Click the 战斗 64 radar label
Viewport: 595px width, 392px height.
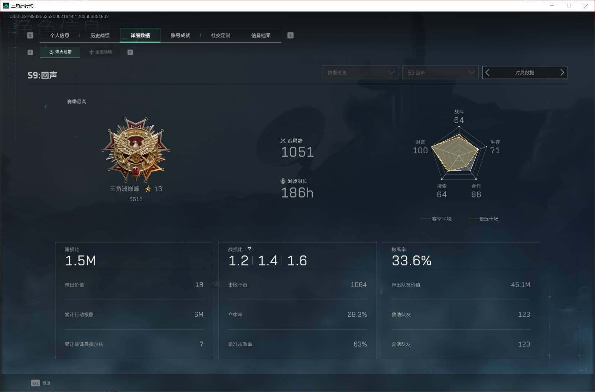click(459, 117)
